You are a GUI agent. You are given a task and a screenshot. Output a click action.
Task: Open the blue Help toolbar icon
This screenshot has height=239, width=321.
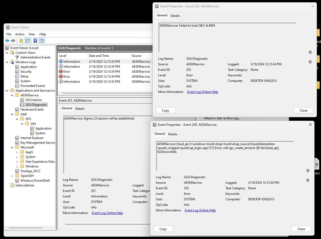[36, 41]
